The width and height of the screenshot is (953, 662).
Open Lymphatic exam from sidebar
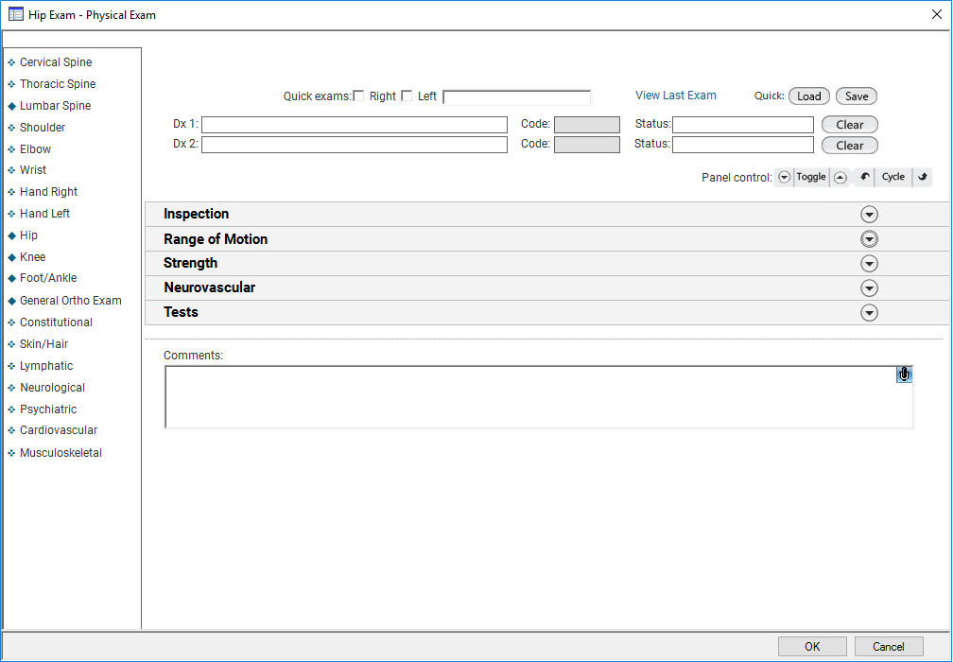[46, 366]
